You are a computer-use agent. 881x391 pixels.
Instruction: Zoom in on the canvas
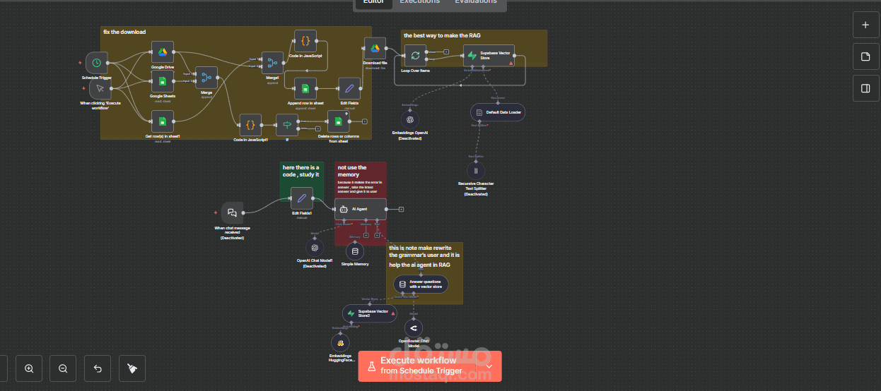click(29, 368)
